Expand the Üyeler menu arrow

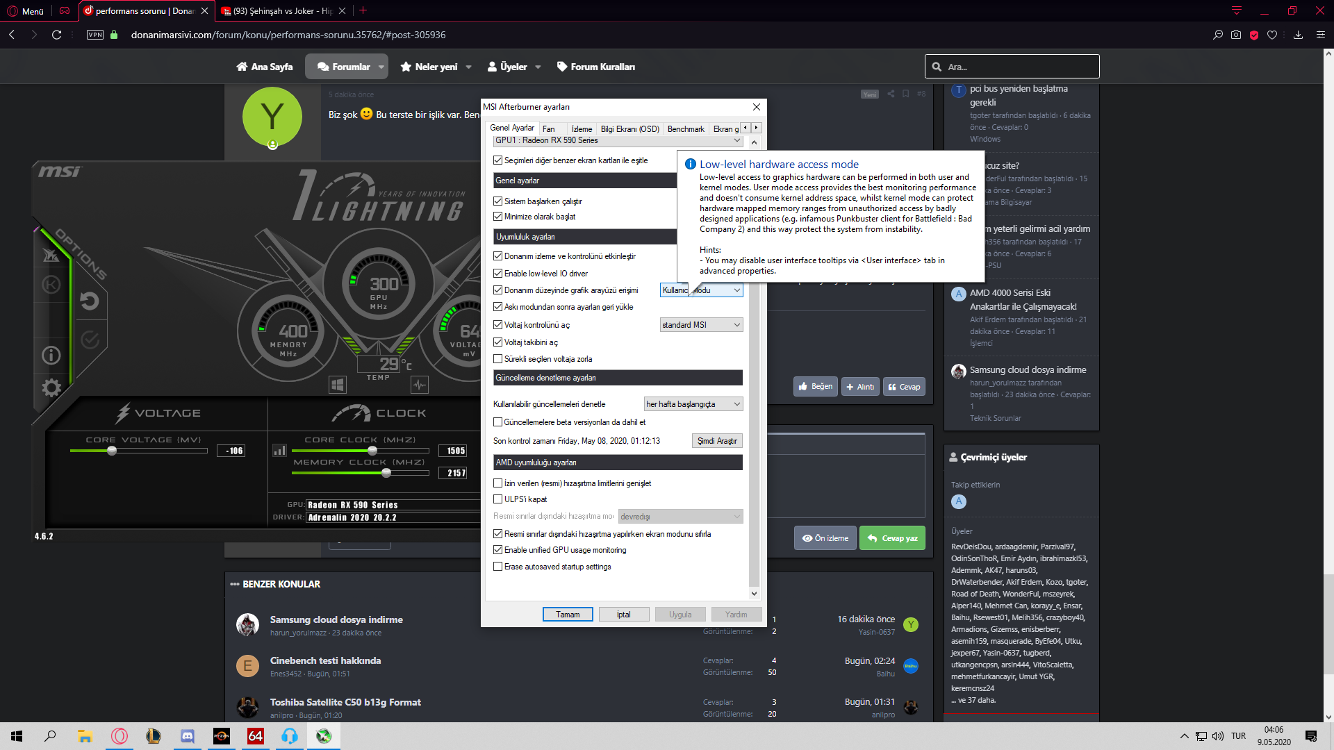click(x=538, y=67)
